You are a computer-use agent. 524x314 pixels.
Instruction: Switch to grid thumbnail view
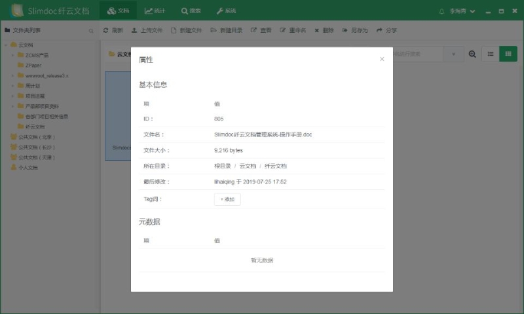(x=508, y=54)
